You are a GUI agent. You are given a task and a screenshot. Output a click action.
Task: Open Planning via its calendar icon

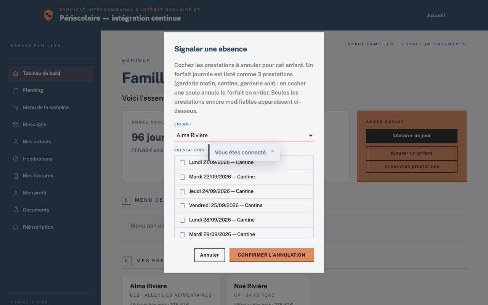(x=16, y=90)
